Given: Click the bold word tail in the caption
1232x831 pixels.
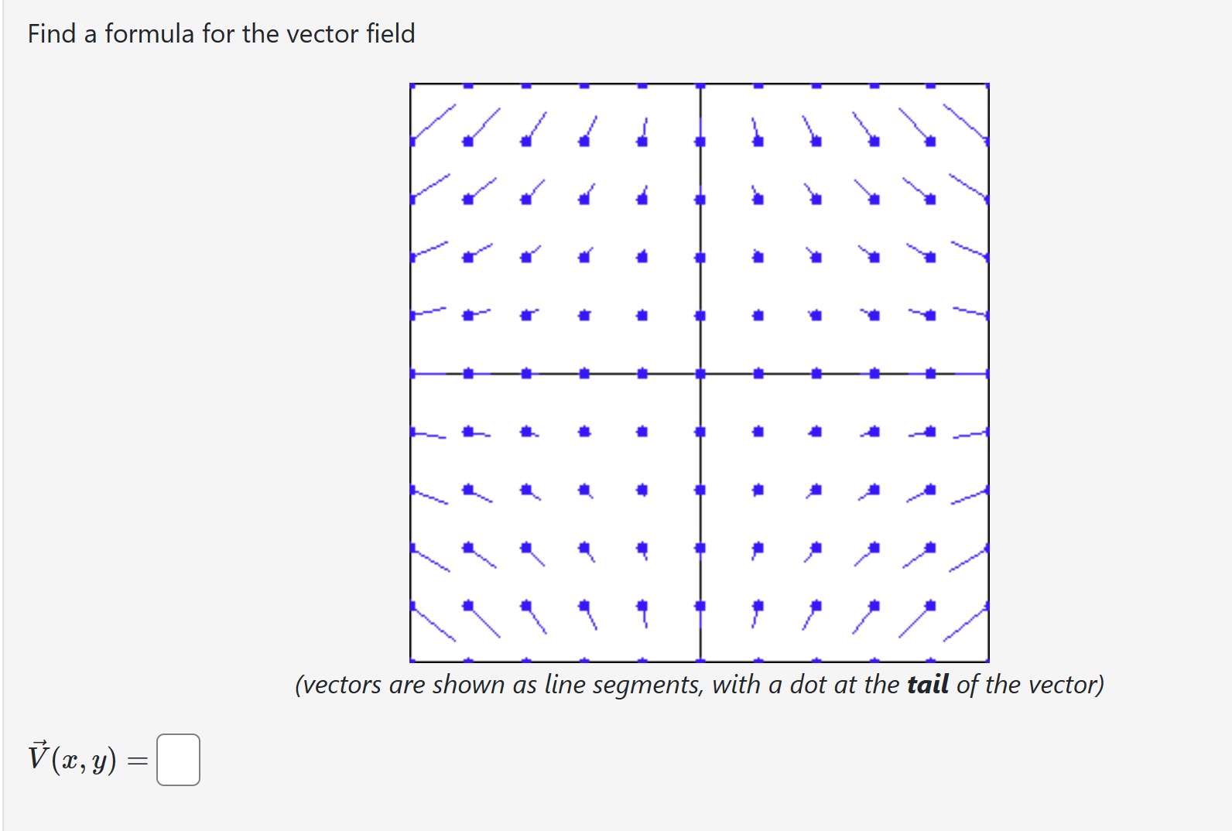Looking at the screenshot, I should (926, 685).
